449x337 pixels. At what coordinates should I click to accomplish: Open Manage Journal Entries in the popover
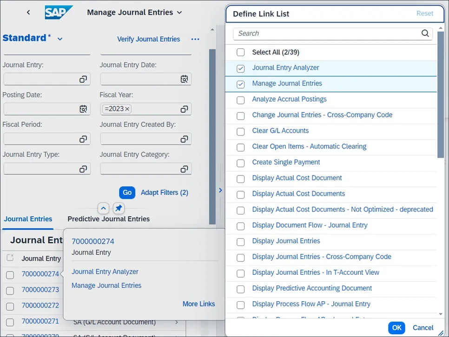(x=106, y=285)
